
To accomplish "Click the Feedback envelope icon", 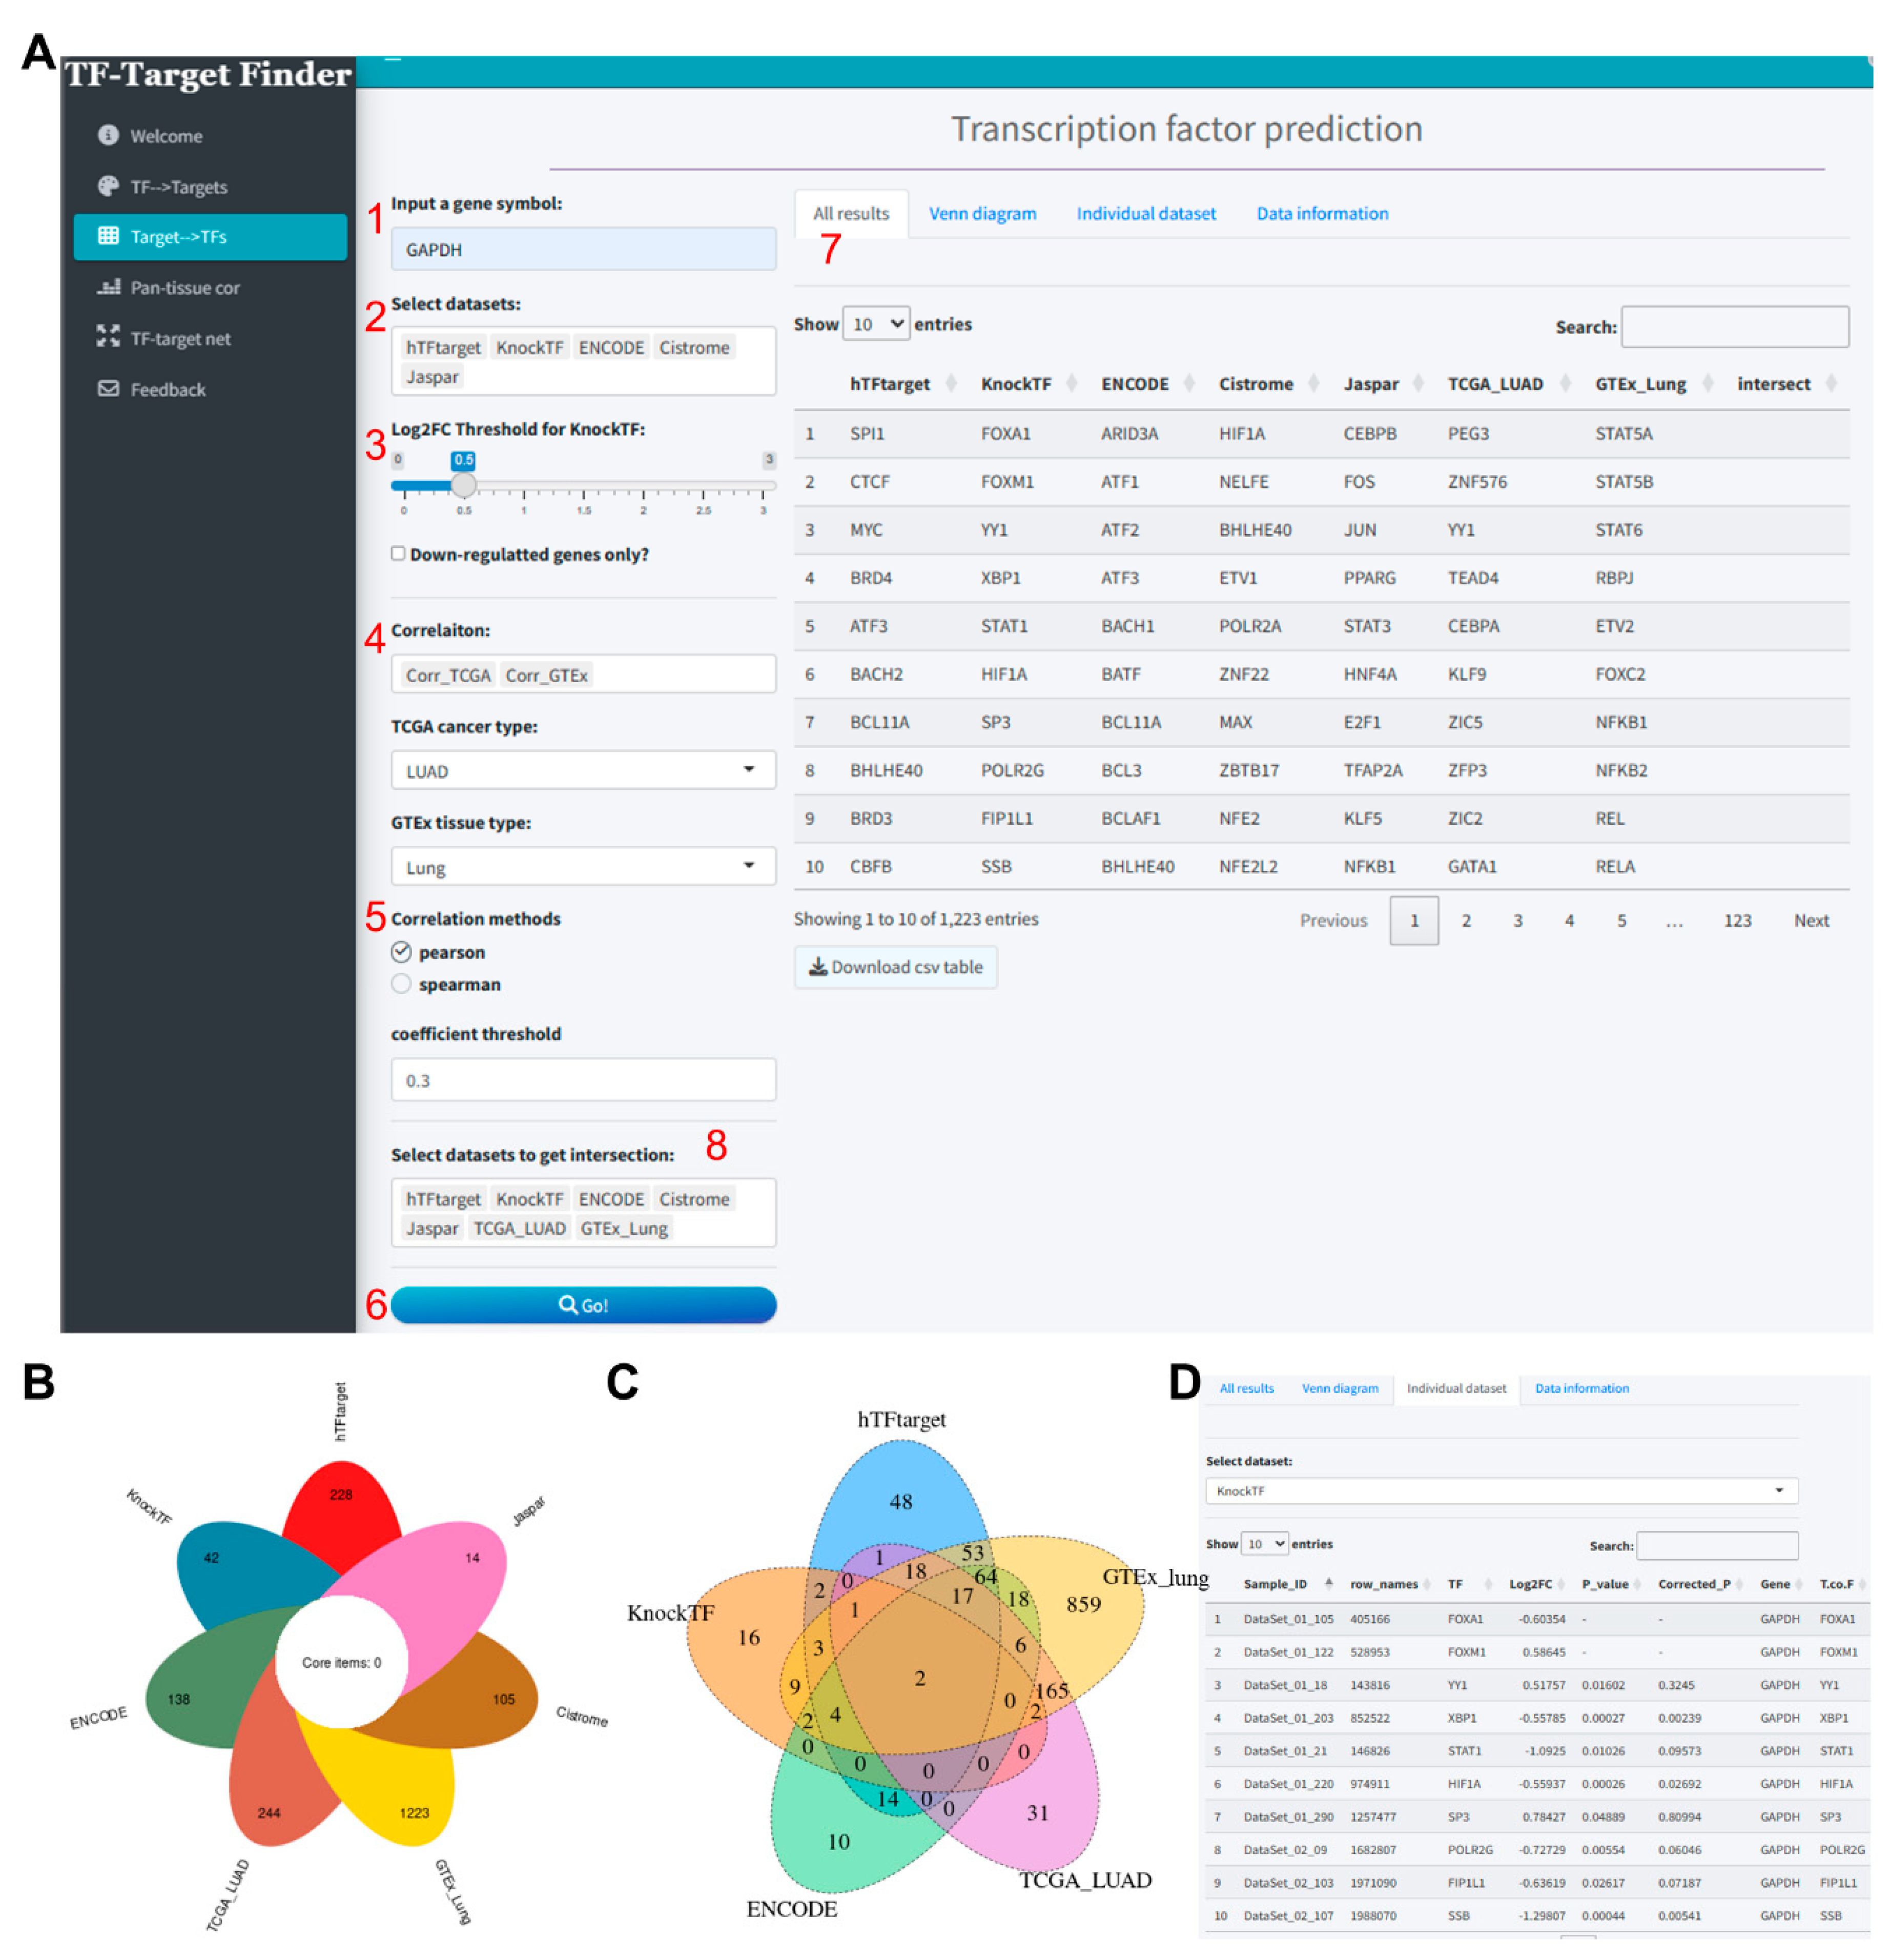I will click(x=108, y=388).
